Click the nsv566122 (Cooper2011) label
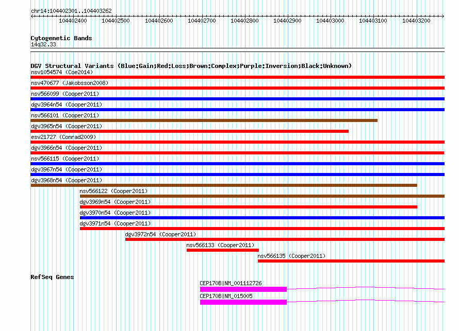This screenshot has height=331, width=459. (x=113, y=191)
